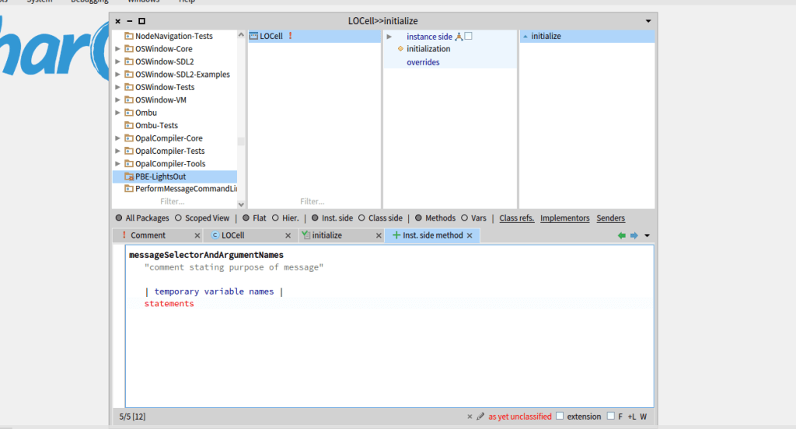796x429 pixels.
Task: Close the Comment tab
Action: 197,235
